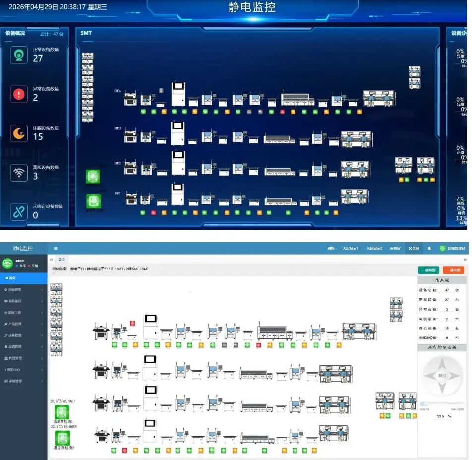472x460 pixels.
Task: Open the 大屏展示2 header menu item
Action: click(x=374, y=248)
